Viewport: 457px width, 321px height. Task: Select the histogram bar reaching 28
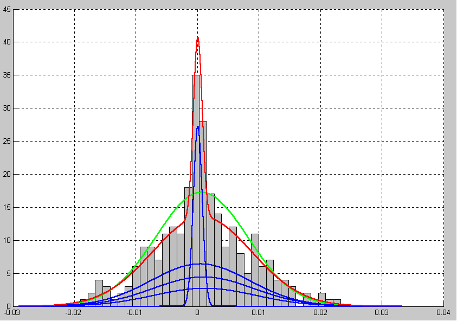pyautogui.click(x=203, y=214)
